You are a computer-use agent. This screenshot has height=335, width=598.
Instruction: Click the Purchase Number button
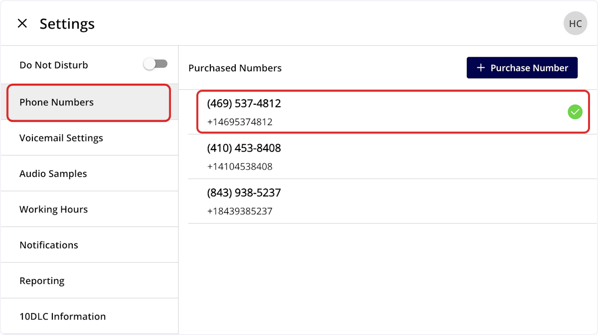(522, 68)
